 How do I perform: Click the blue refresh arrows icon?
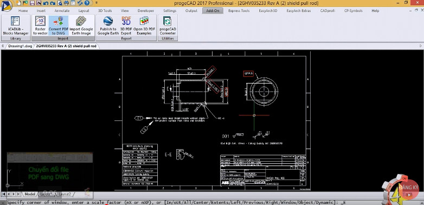point(80,3)
